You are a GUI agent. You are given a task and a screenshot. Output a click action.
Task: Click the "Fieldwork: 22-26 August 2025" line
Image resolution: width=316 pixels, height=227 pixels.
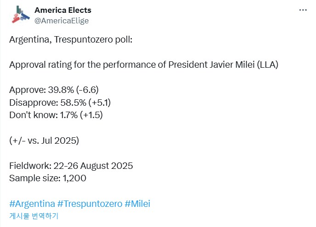point(71,166)
